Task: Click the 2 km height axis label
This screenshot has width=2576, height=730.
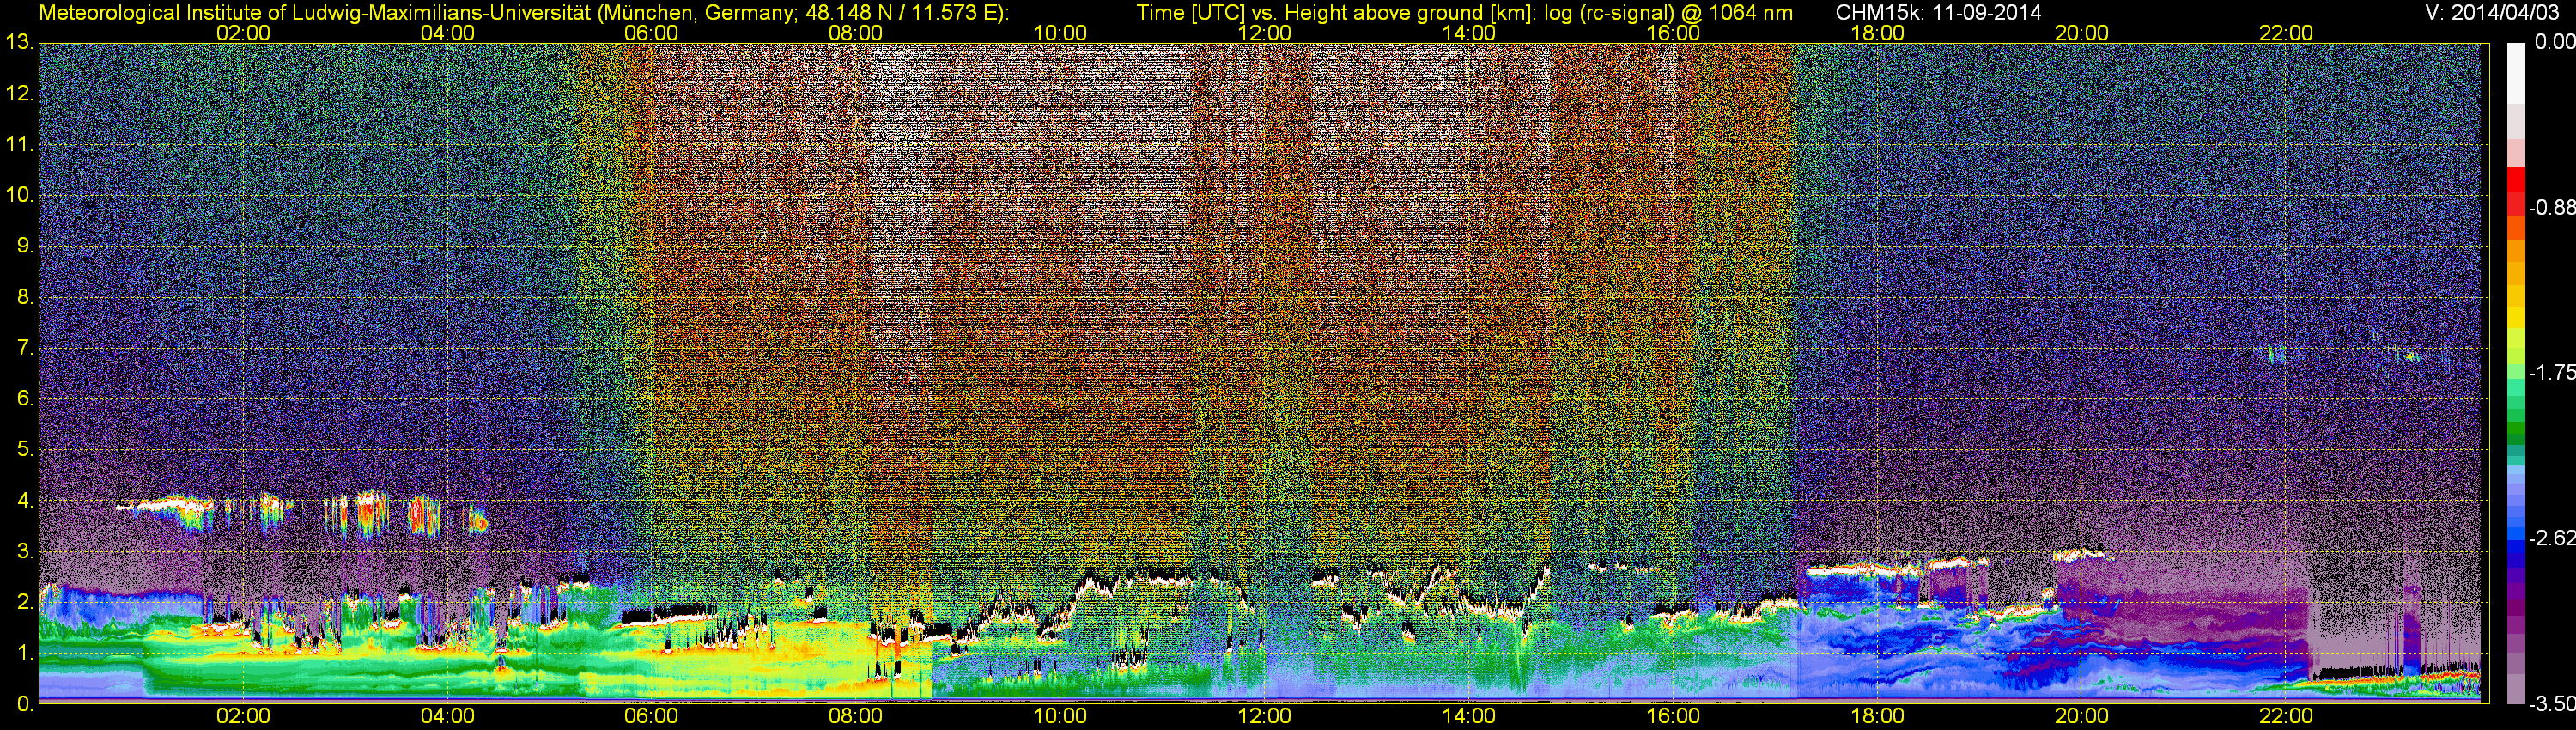Action: click(x=24, y=602)
